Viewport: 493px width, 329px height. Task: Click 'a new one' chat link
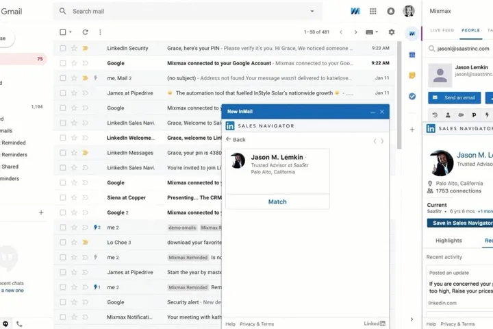(12, 291)
